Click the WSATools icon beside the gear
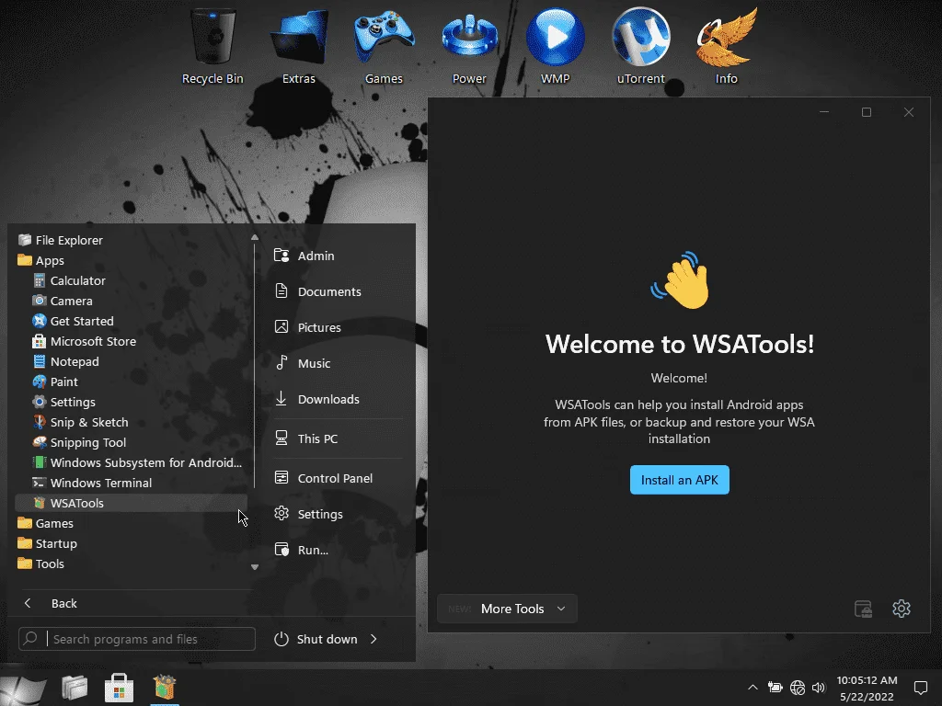Viewport: 942px width, 706px height. coord(863,609)
